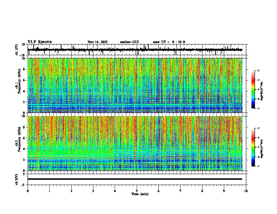Select the "Time (min)" axis label
This screenshot has height=214, width=277.
[140, 194]
